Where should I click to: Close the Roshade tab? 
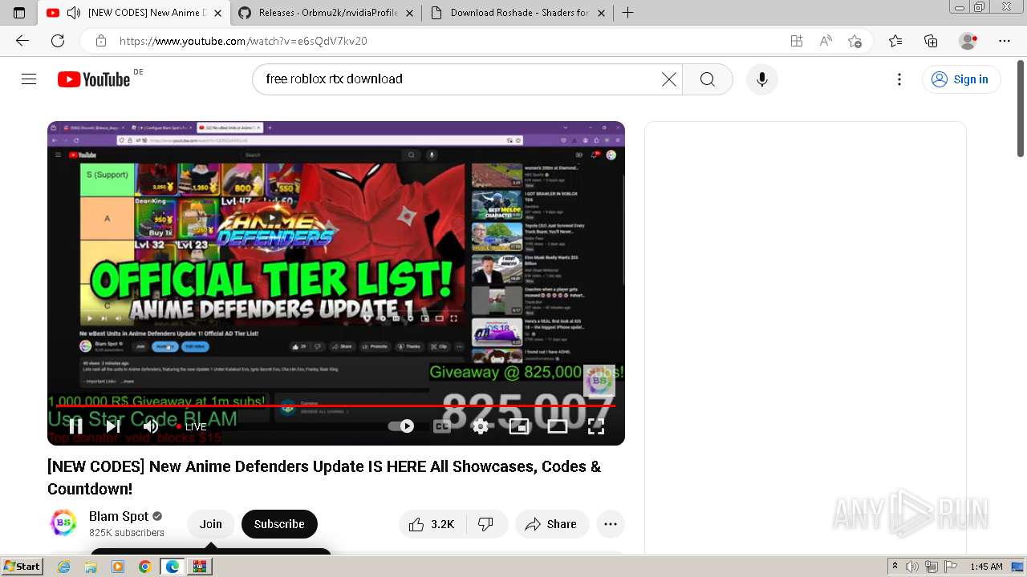601,13
